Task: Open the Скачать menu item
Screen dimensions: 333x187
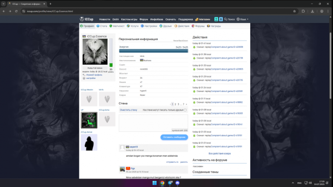Action: [x=170, y=20]
